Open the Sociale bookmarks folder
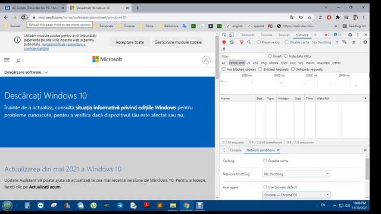 [x=13, y=26]
